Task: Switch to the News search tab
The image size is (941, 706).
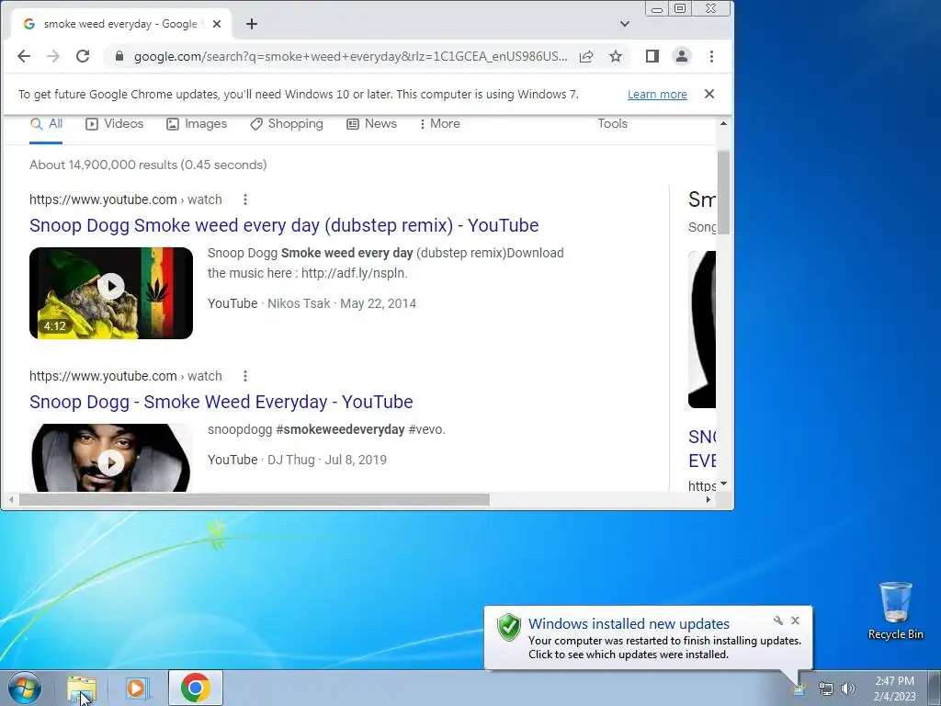Action: [371, 124]
